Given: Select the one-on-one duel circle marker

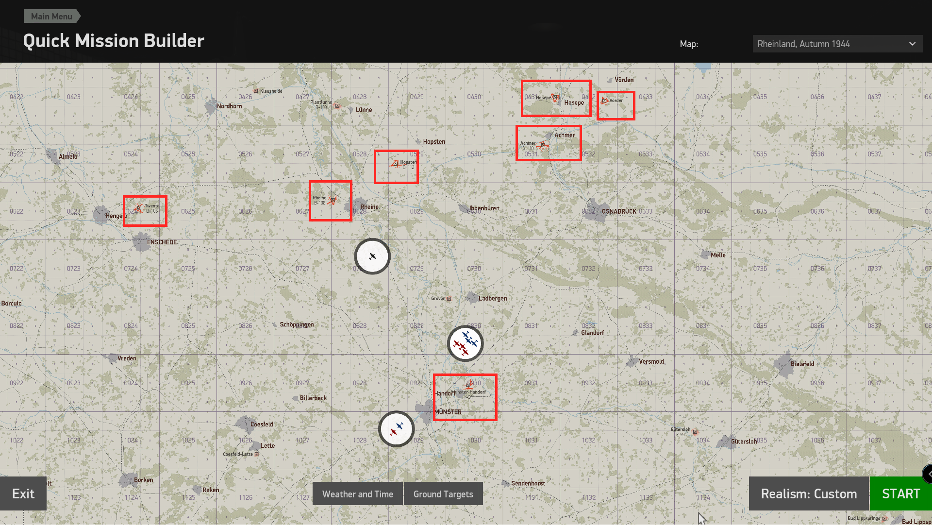Looking at the screenshot, I should tap(397, 429).
